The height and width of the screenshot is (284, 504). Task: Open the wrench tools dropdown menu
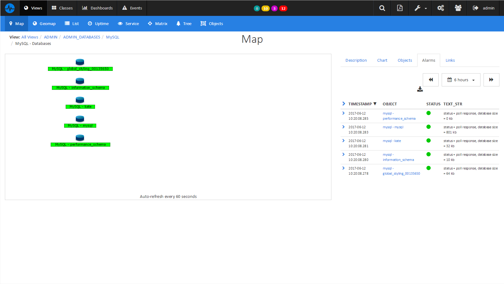pos(420,8)
